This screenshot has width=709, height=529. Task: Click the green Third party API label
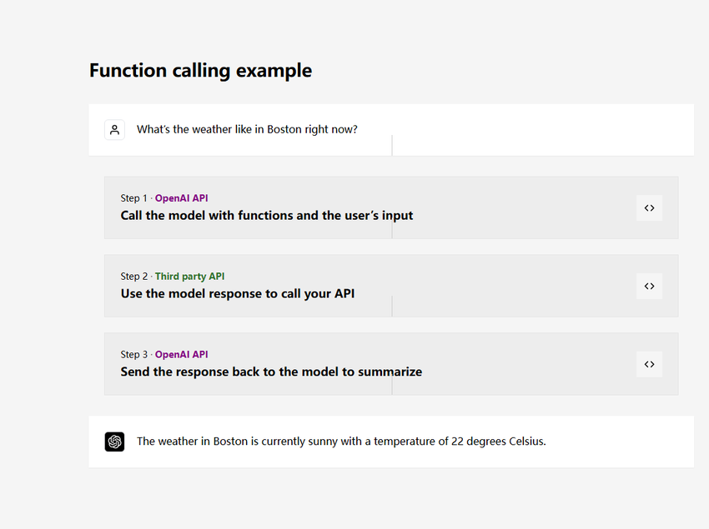pos(189,276)
